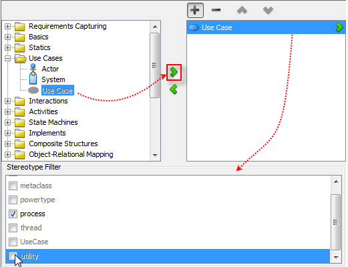Select the Actor element icon

click(33, 69)
